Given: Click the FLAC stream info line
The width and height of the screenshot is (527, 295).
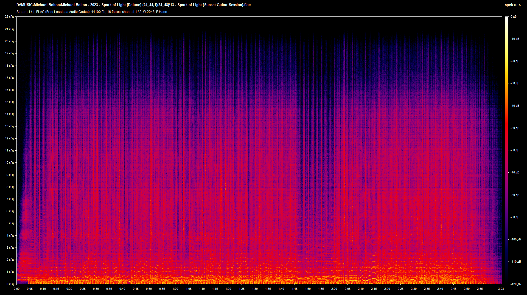Looking at the screenshot, I should [x=92, y=12].
